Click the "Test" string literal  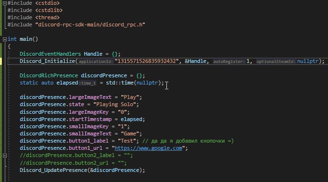coord(127,141)
